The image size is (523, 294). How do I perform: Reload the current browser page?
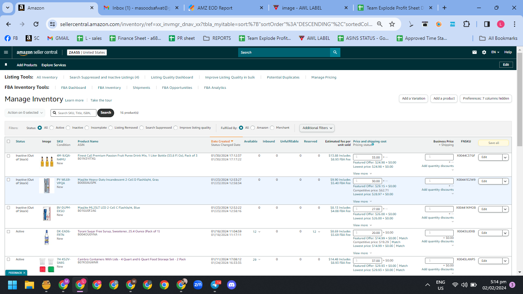(x=36, y=24)
